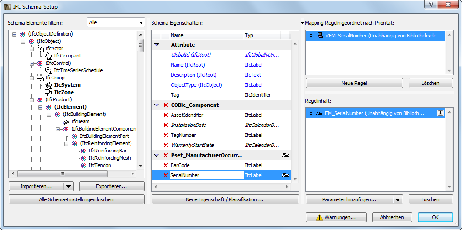
Task: Click the Löschen button beside Neue Regel
Action: [431, 83]
